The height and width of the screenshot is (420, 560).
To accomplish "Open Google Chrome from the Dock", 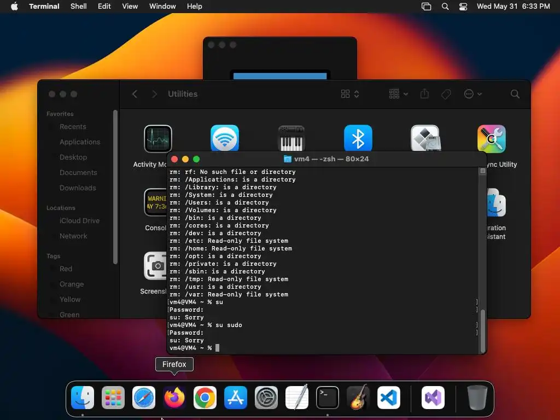I will click(x=205, y=398).
